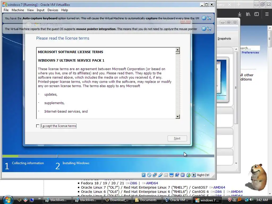Viewport: 272px width, 204px height.
Task: Click the scroll down arrow in VirtualBox Manager panel
Action: [x=236, y=163]
